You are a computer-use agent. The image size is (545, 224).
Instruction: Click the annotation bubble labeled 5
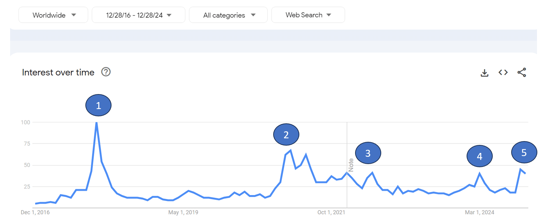524,152
